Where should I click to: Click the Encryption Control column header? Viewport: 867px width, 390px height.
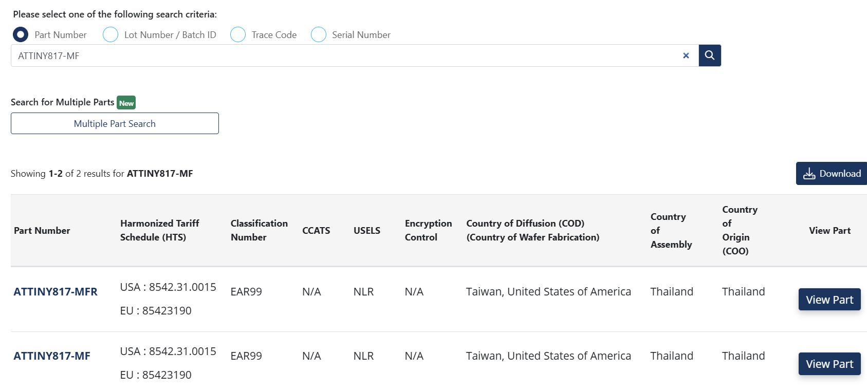click(428, 230)
